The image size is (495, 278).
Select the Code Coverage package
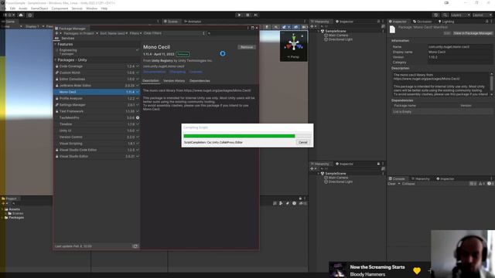coord(97,66)
